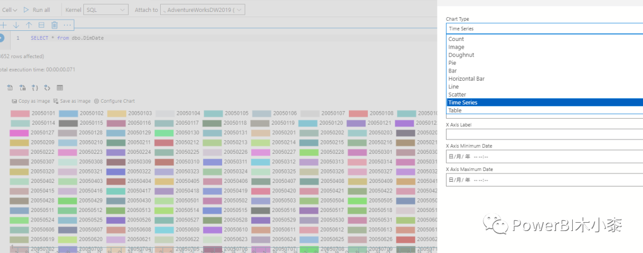Click the collapse cell icon in cell toolbar

[41, 25]
